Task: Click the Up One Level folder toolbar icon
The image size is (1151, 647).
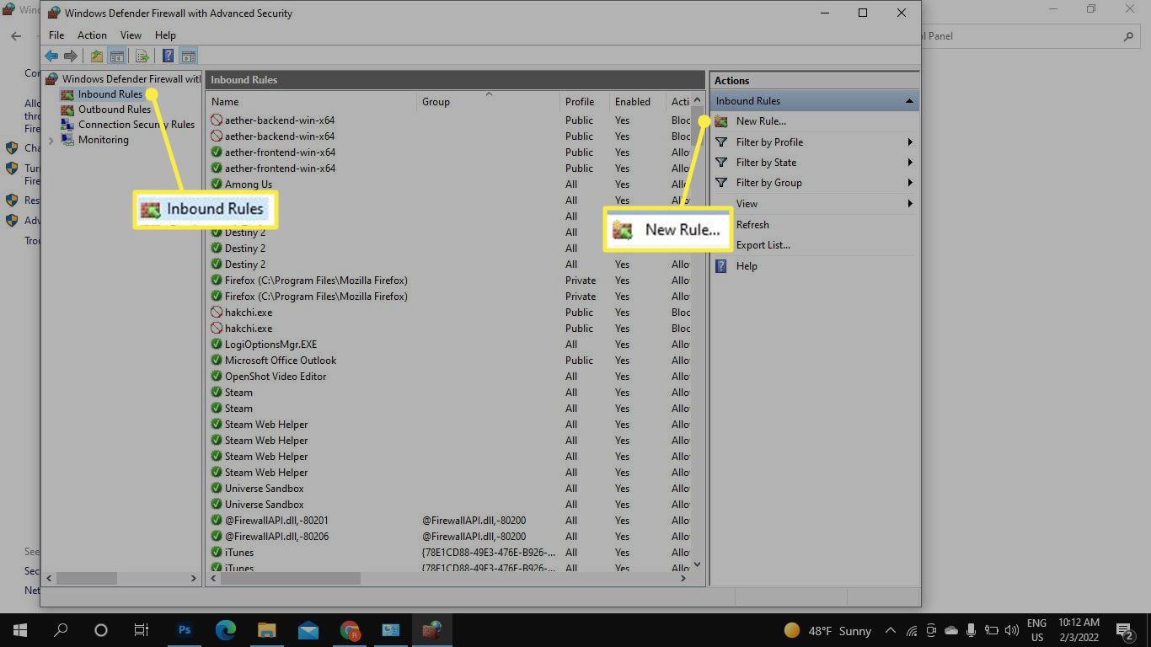Action: click(97, 56)
